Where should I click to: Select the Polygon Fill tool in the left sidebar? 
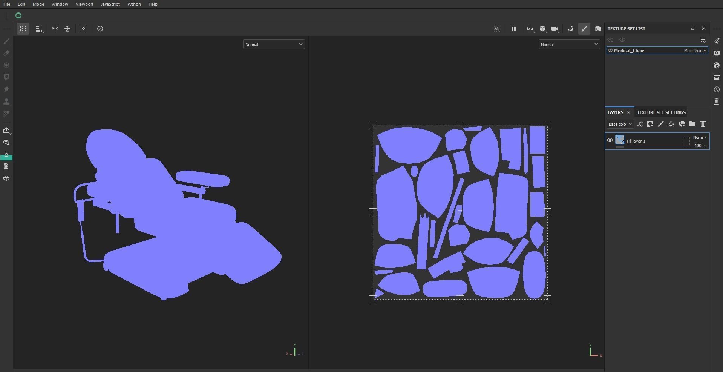coord(6,77)
